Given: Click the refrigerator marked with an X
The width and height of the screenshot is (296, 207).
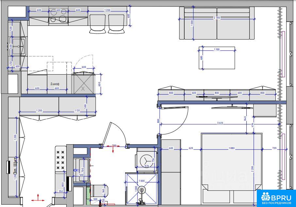Looking at the screenshot, I should (x=83, y=84).
